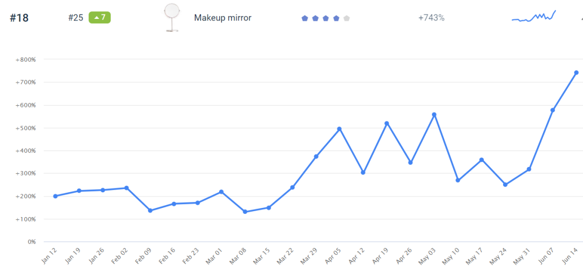The width and height of the screenshot is (583, 270).
Task: Select the third blue rating pentagon
Action: pos(326,18)
